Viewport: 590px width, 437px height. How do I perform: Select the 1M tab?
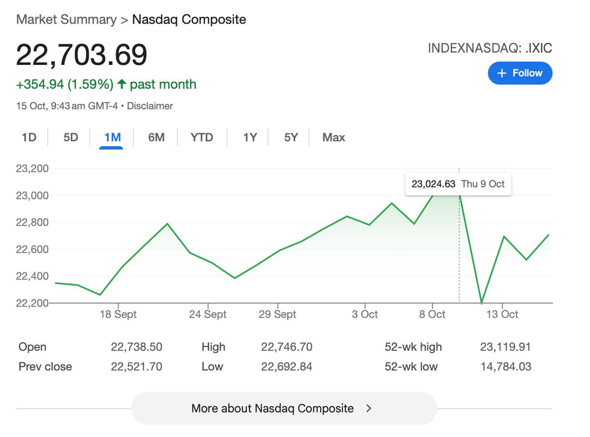(113, 137)
